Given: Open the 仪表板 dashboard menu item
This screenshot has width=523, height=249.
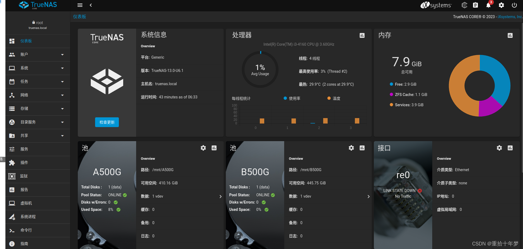Looking at the screenshot, I should pos(38,41).
